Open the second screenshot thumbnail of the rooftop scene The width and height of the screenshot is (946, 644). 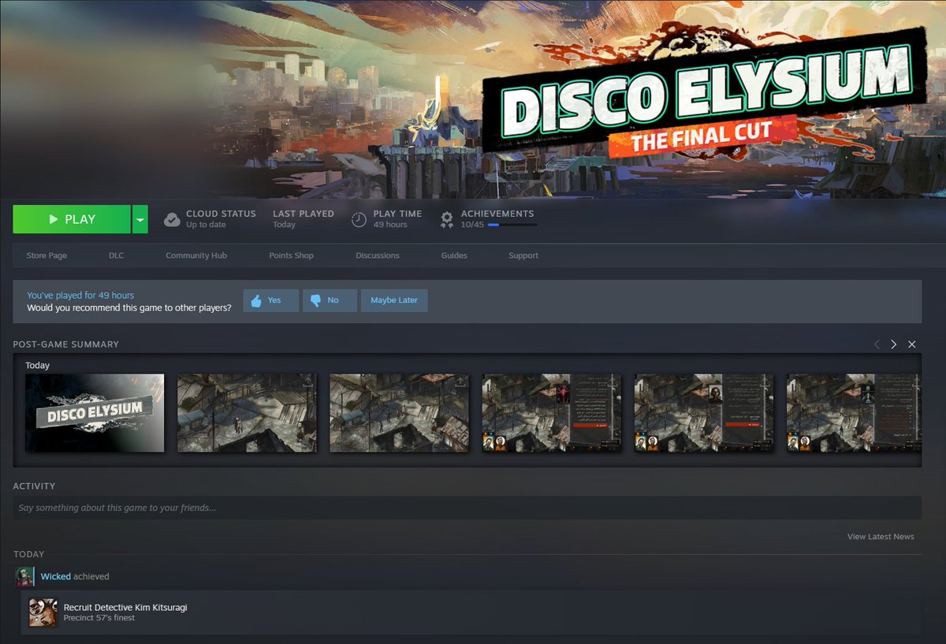[x=247, y=413]
